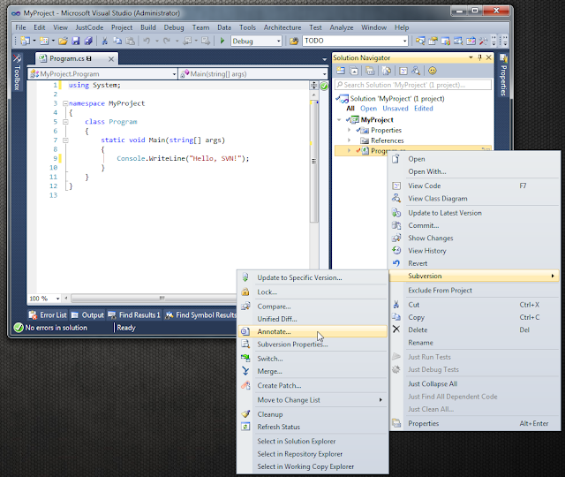Click the Collapse All icon in Solution Navigator toolbar
This screenshot has height=477, width=565.
click(x=354, y=71)
